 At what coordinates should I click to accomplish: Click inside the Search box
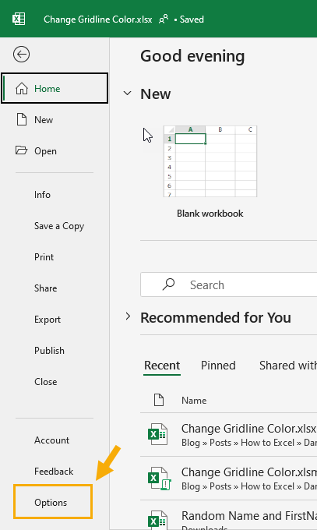(229, 284)
